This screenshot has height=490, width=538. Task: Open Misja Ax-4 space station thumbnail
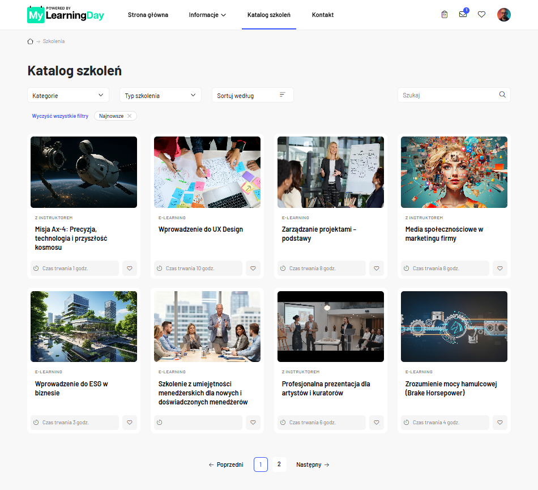[84, 172]
